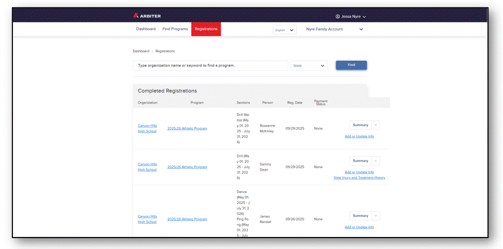Click payment status None in James Randall row

(x=318, y=219)
